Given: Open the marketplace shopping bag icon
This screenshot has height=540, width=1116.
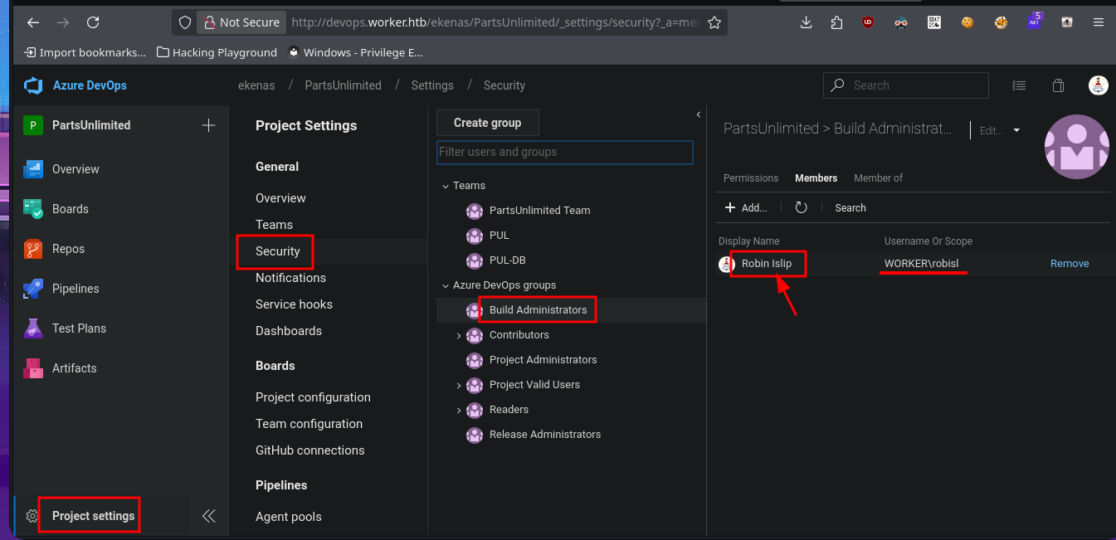Looking at the screenshot, I should tap(1058, 85).
